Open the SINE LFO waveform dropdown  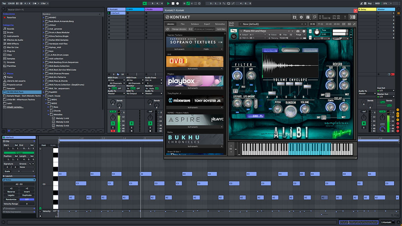[256, 116]
